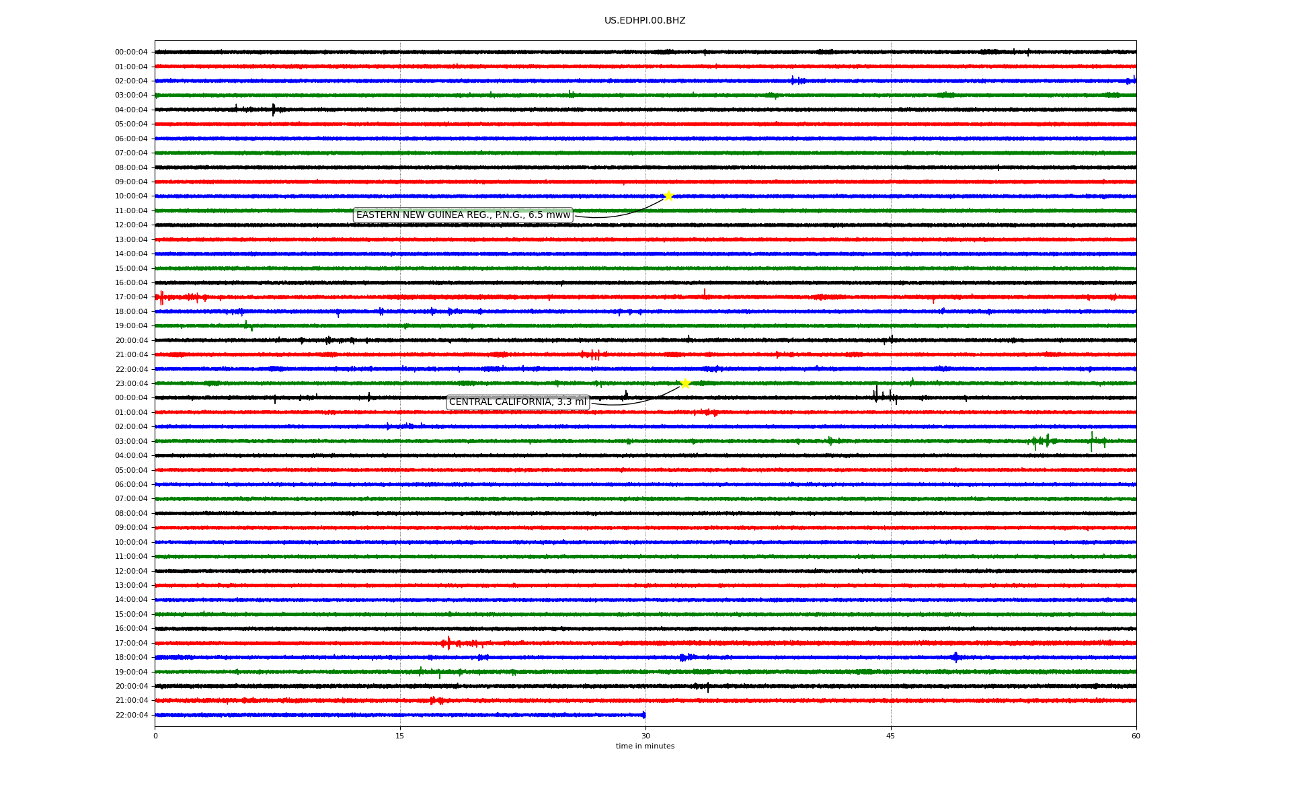Click the 30 minute x-axis tick label
The width and height of the screenshot is (1291, 807).
(x=645, y=736)
